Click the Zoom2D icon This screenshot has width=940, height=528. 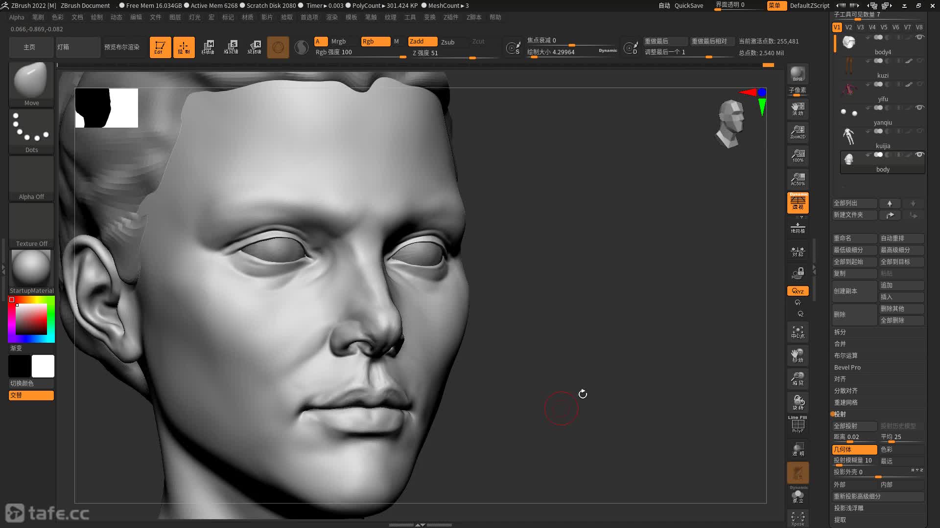(798, 132)
